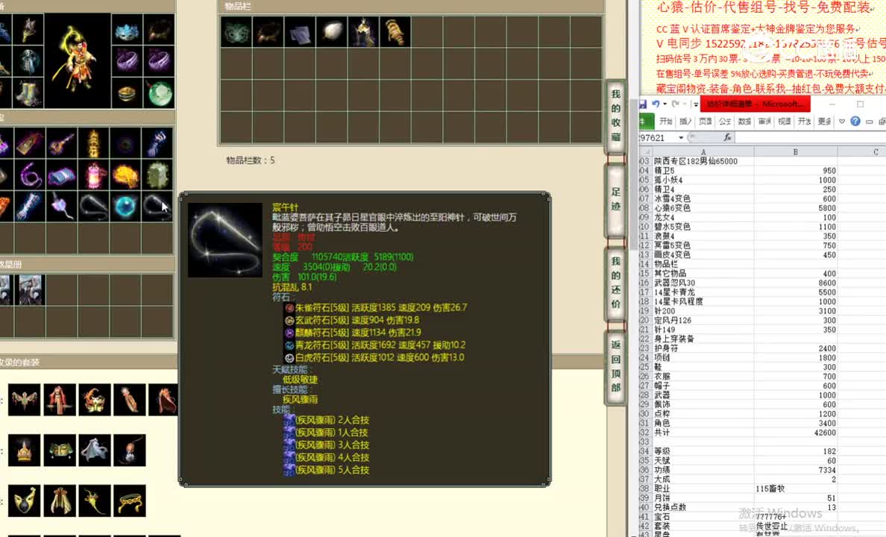Open 我的收藏 side button
The image size is (886, 537).
pyautogui.click(x=615, y=116)
